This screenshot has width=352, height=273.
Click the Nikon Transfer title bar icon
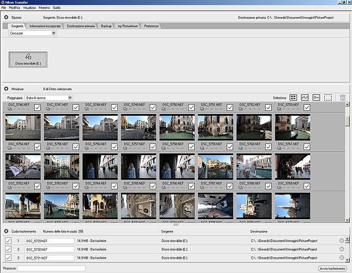coord(3,2)
